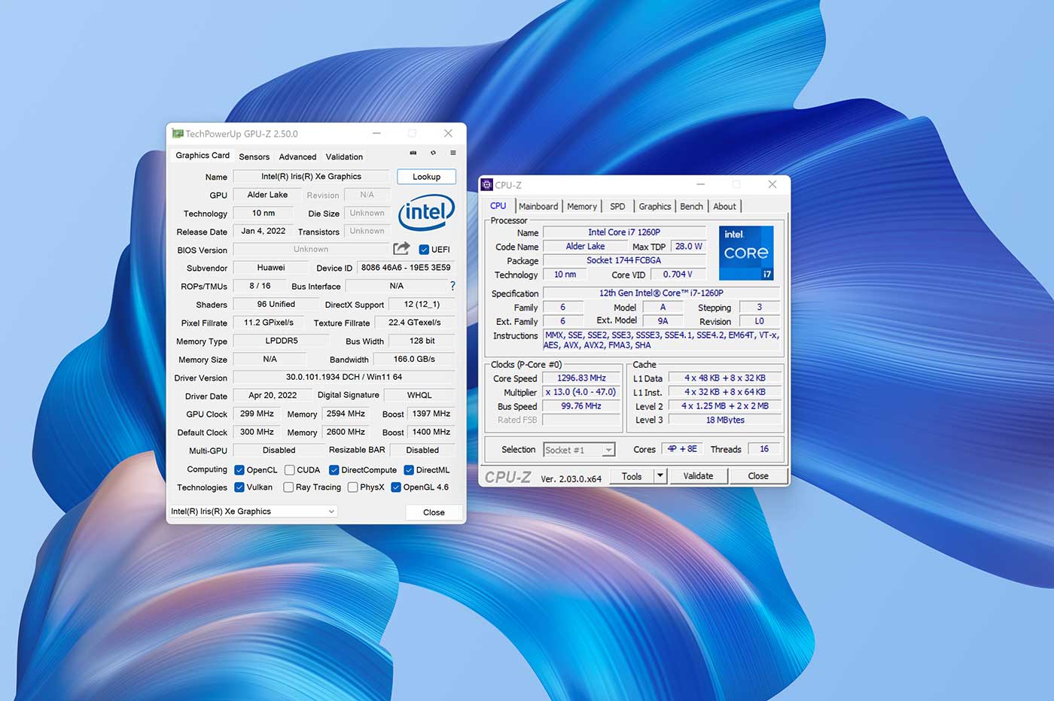The width and height of the screenshot is (1054, 701).
Task: Click the Shaders value 96 Unified
Action: pyautogui.click(x=276, y=304)
